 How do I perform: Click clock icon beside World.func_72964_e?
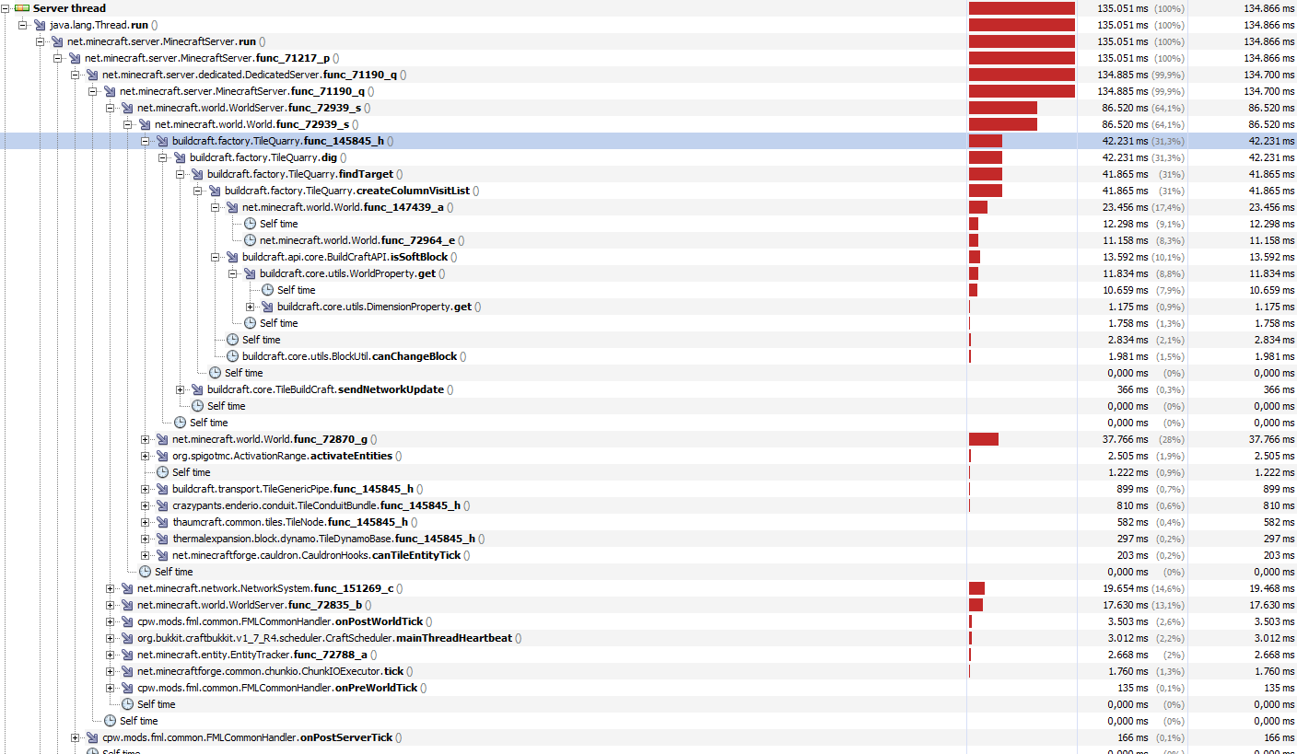coord(250,240)
